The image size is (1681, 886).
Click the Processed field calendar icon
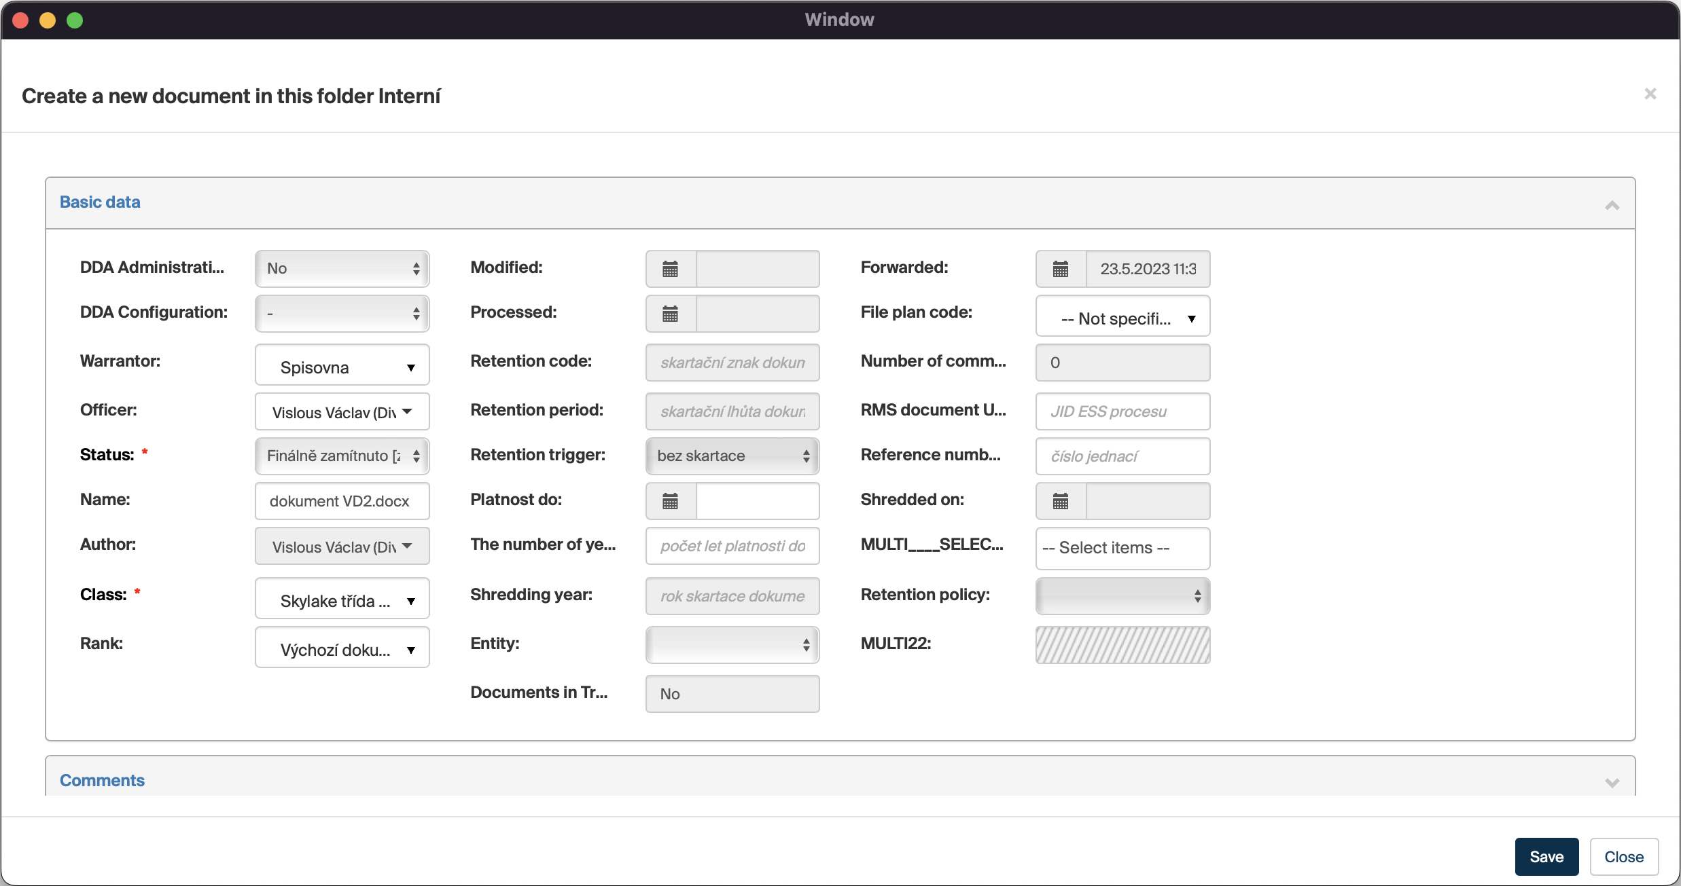670,314
